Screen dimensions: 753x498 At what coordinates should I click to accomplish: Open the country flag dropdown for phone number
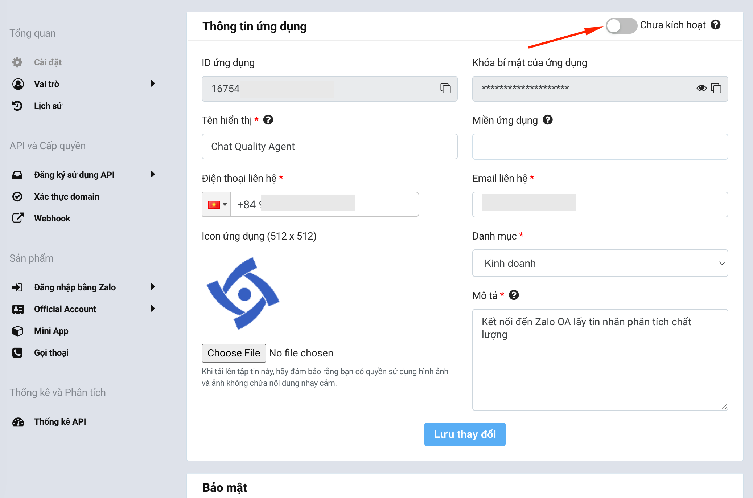(x=216, y=204)
